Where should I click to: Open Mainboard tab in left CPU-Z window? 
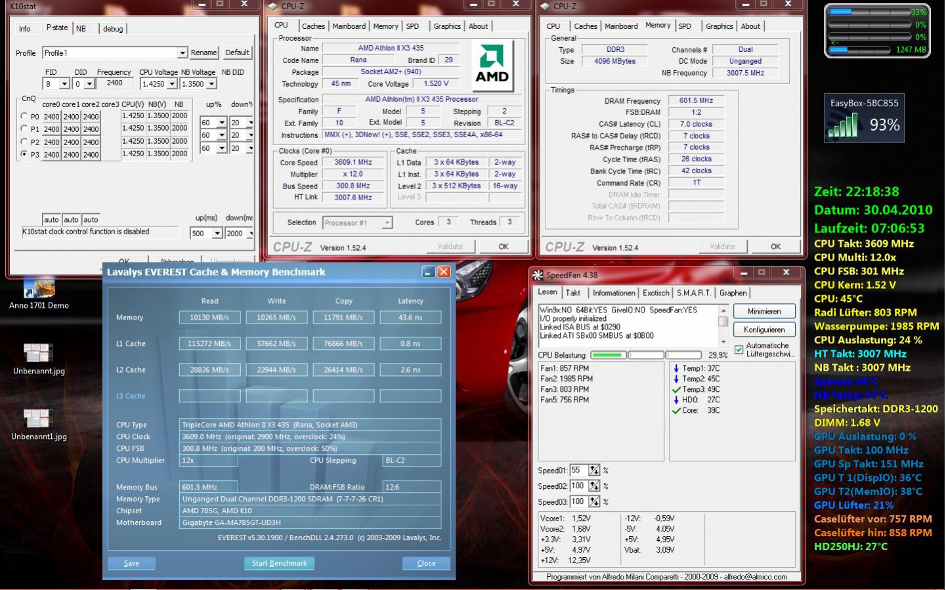[x=349, y=26]
